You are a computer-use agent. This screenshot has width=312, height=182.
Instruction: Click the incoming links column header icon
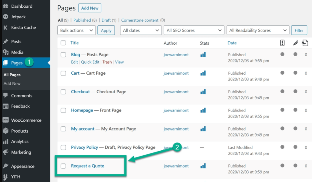[x=305, y=43]
